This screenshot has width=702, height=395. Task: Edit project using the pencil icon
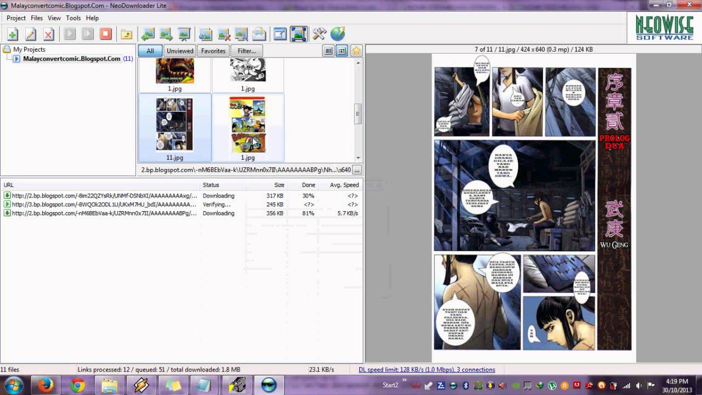[31, 35]
